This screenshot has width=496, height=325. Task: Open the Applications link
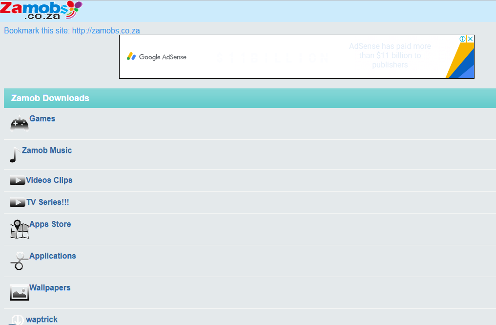click(53, 256)
